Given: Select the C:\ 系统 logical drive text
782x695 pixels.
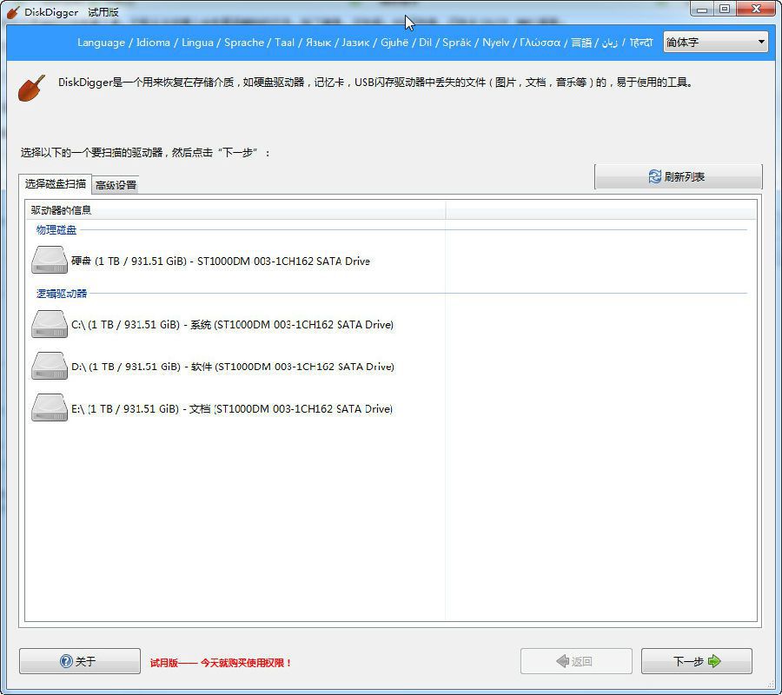Looking at the screenshot, I should point(232,325).
